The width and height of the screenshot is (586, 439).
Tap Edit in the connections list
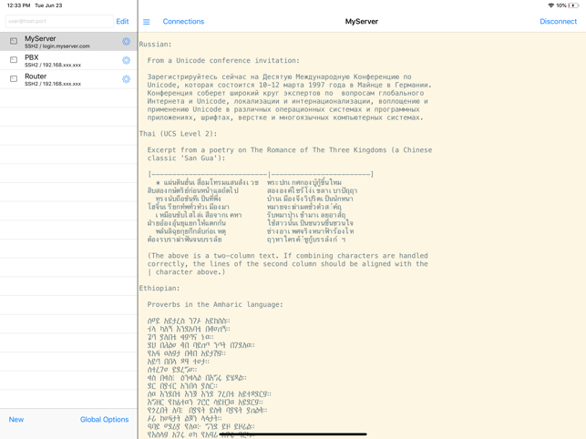(x=123, y=21)
